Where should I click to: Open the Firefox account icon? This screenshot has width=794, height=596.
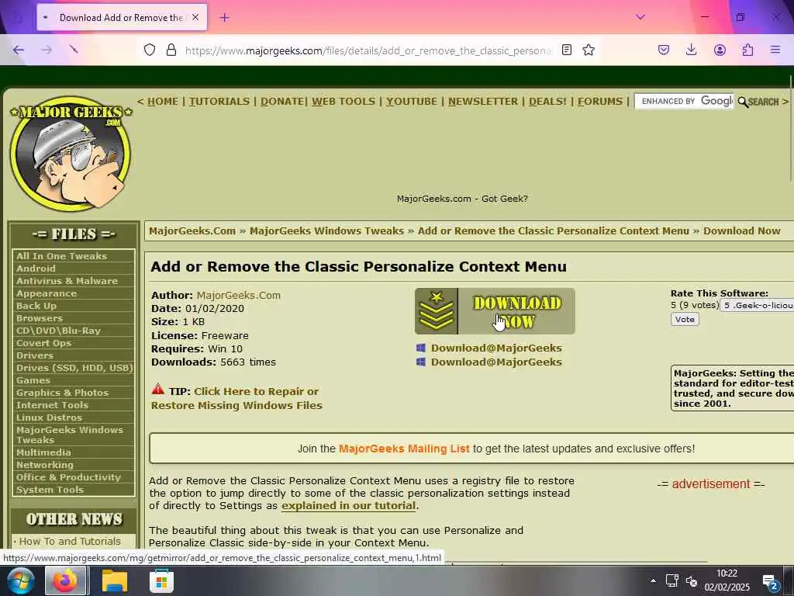(720, 50)
